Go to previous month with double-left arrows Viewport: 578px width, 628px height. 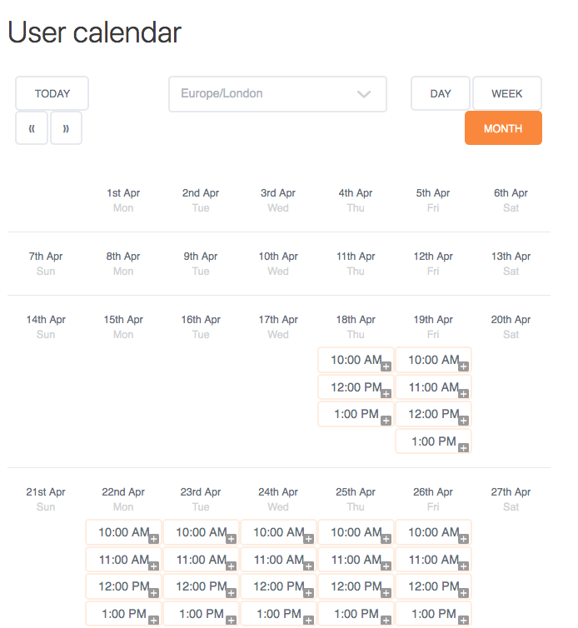pos(32,128)
